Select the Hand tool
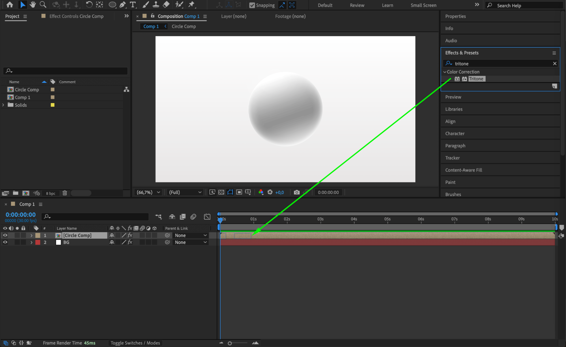 (x=33, y=5)
